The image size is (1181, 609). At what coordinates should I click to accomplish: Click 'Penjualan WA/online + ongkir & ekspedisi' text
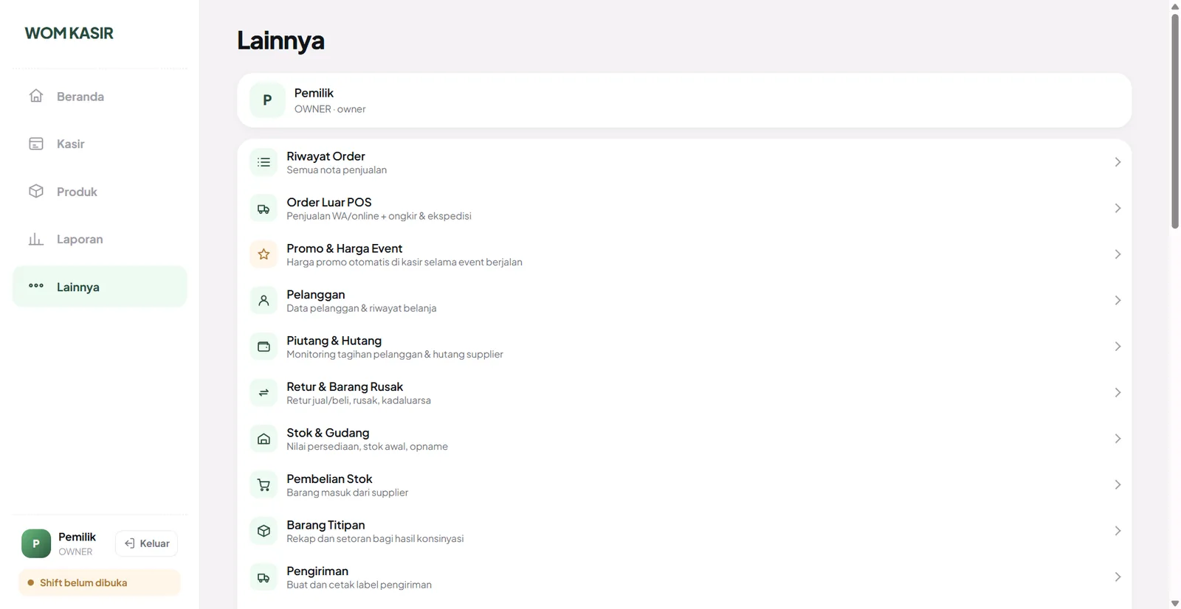[x=379, y=216]
